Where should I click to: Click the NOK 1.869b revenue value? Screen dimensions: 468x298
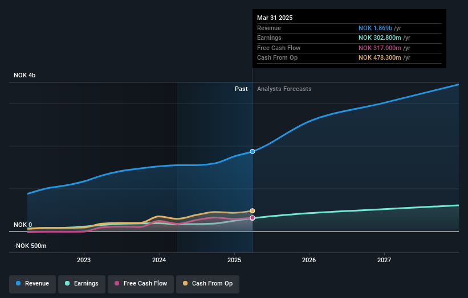(x=375, y=28)
